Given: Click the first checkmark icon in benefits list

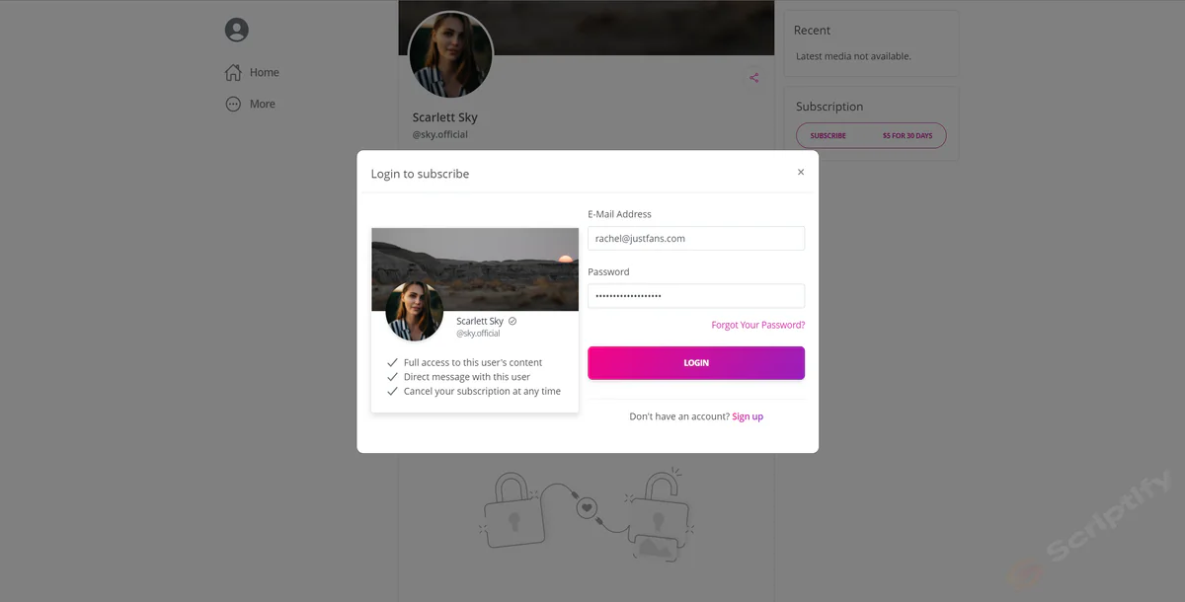Looking at the screenshot, I should (x=393, y=362).
